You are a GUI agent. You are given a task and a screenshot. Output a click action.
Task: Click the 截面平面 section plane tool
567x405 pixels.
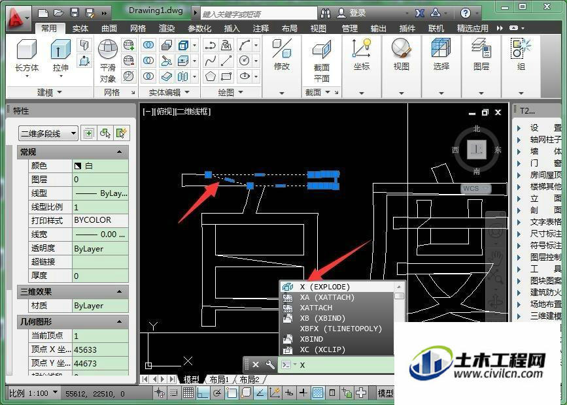[322, 61]
